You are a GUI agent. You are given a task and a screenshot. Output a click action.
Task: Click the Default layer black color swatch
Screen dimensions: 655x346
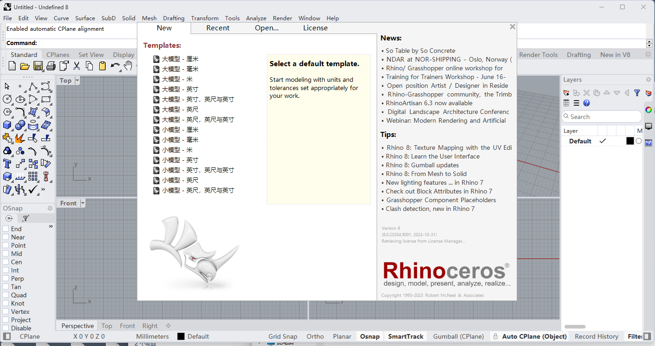pyautogui.click(x=630, y=141)
